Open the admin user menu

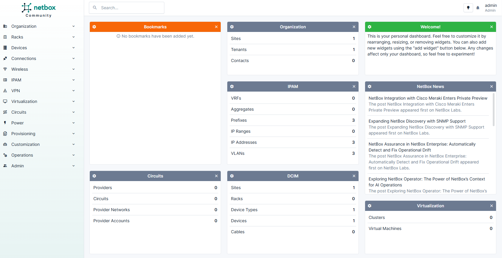click(490, 8)
